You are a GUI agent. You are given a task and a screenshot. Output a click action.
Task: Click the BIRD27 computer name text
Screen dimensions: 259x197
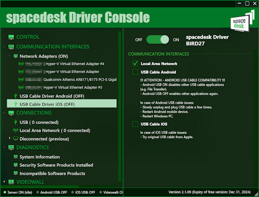click(195, 44)
